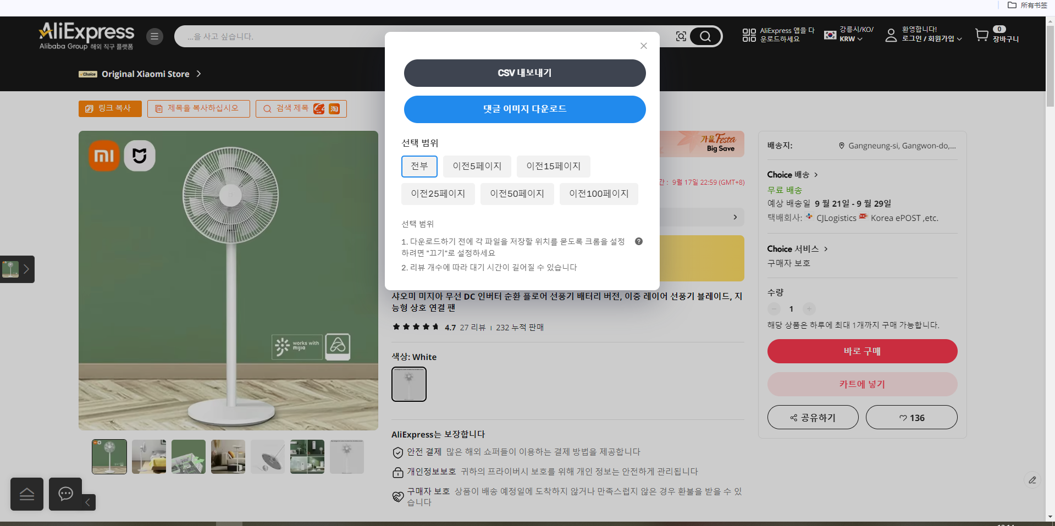The image size is (1055, 526).
Task: Open the hamburger category menu
Action: (x=154, y=36)
